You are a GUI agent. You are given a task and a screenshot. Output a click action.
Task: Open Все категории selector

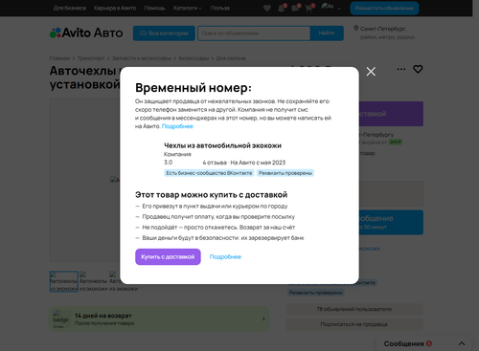[x=164, y=33]
